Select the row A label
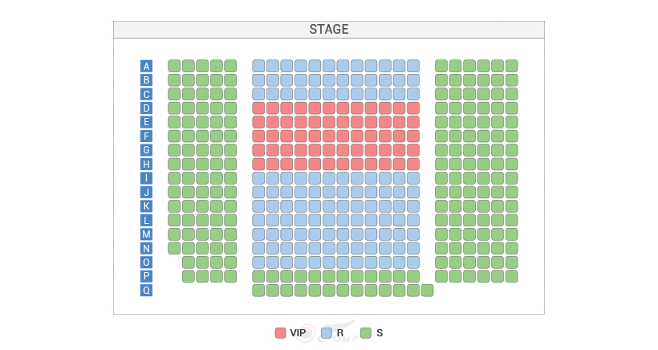The image size is (658, 350). point(146,66)
